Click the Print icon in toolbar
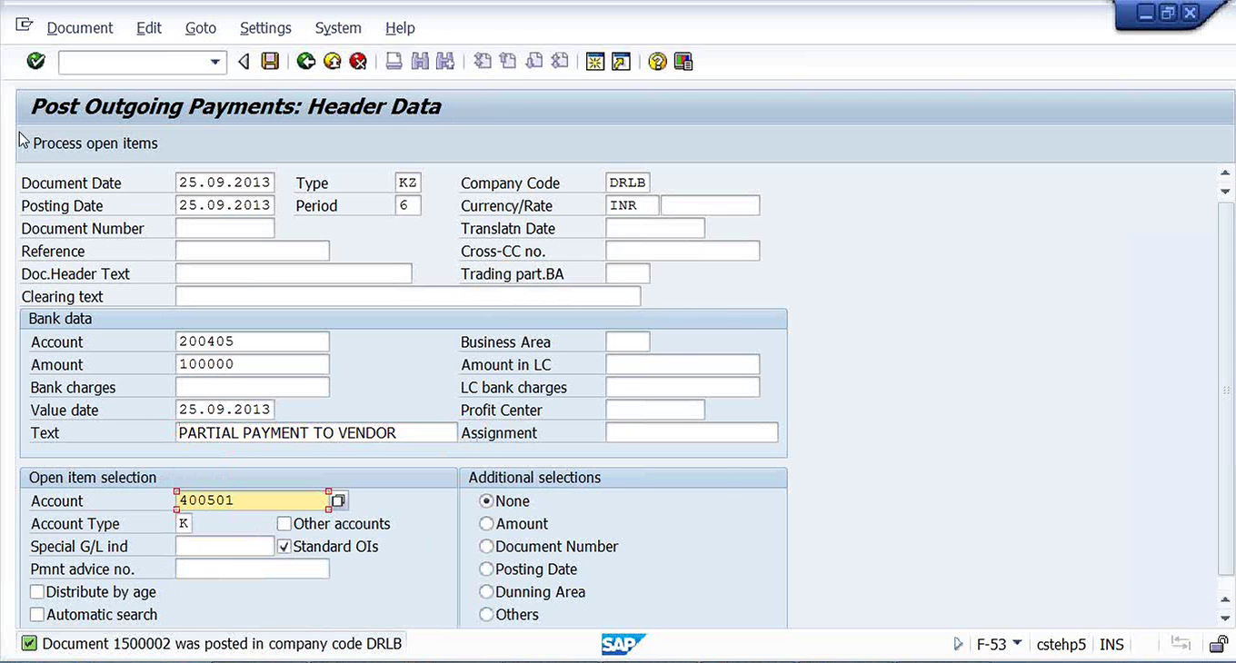Image resolution: width=1236 pixels, height=663 pixels. point(394,62)
